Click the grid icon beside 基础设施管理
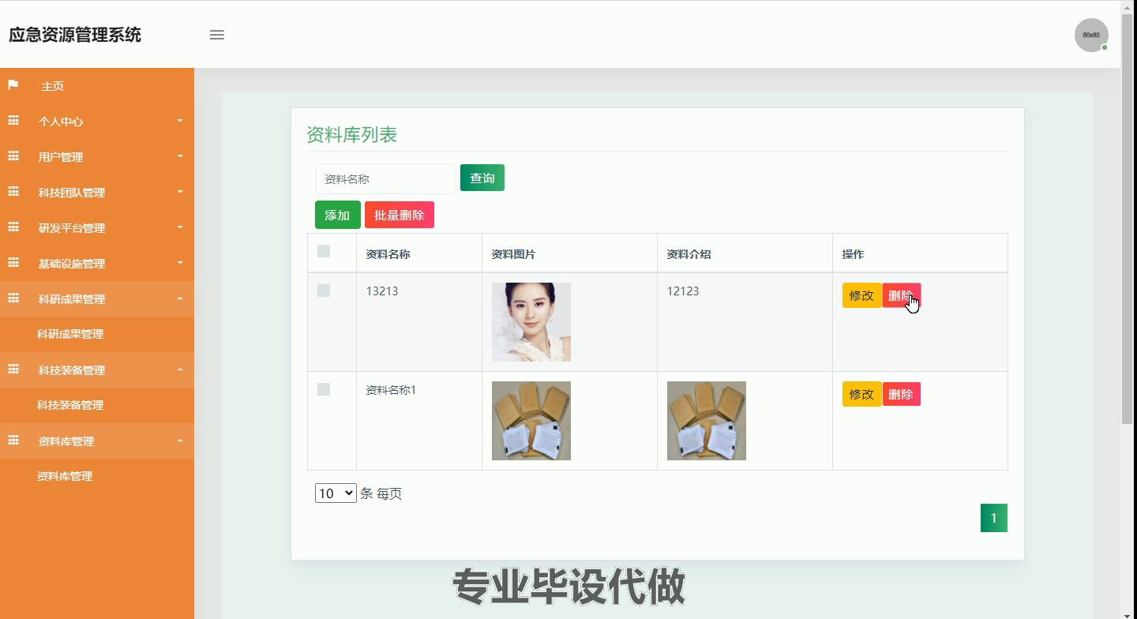The height and width of the screenshot is (619, 1137). [x=13, y=263]
